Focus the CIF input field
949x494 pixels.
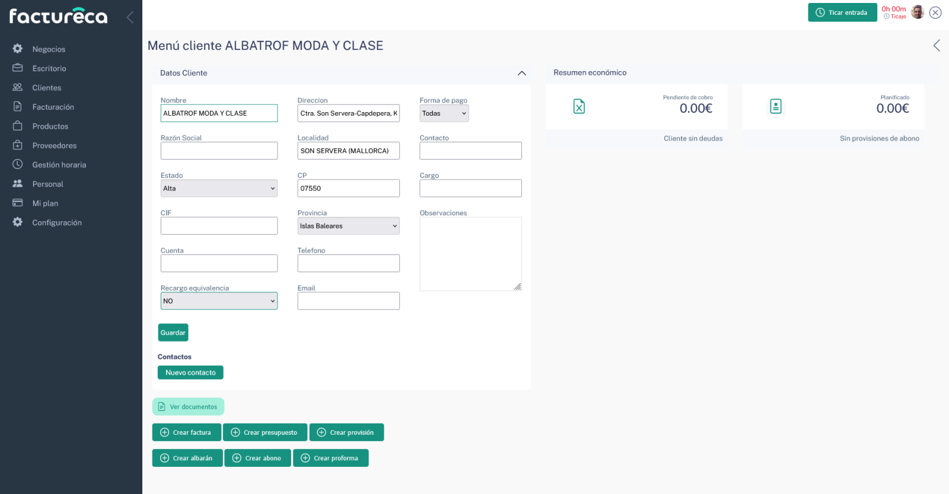tap(219, 226)
